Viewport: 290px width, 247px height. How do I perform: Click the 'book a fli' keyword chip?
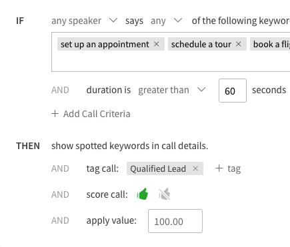[x=270, y=44]
